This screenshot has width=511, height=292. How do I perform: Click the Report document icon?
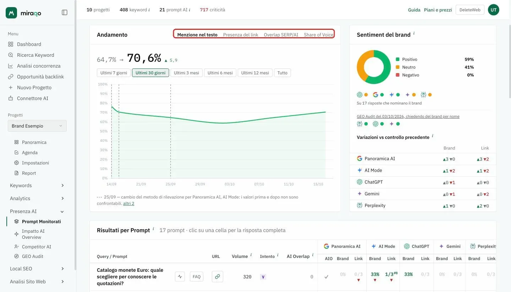16,173
